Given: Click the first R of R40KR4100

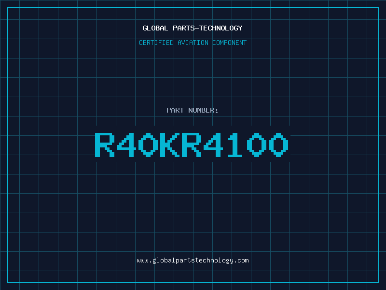Looking at the screenshot, I should 105,145.
